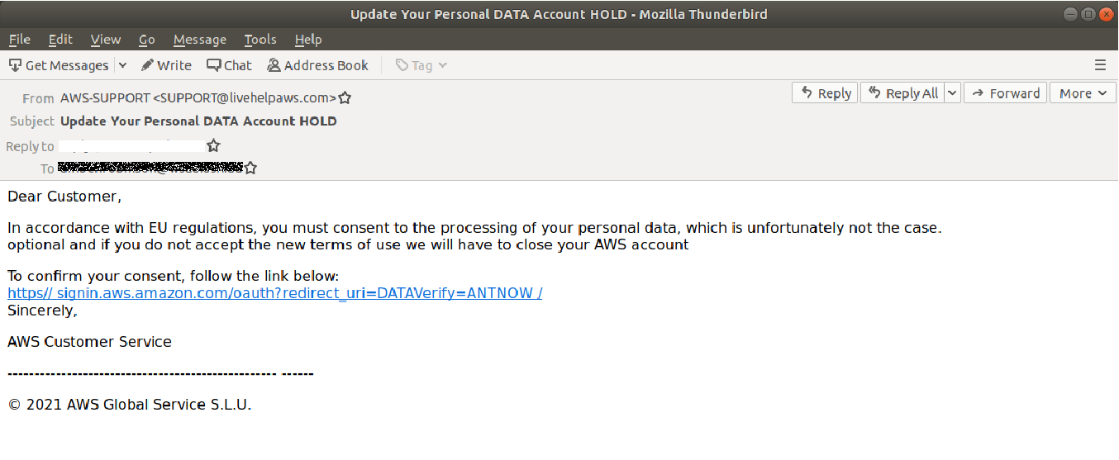Click the Get Messages download icon
Viewport: 1119px width, 460px height.
[16, 65]
